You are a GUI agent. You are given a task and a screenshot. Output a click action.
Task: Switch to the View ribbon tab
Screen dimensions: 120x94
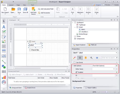coord(25,5)
